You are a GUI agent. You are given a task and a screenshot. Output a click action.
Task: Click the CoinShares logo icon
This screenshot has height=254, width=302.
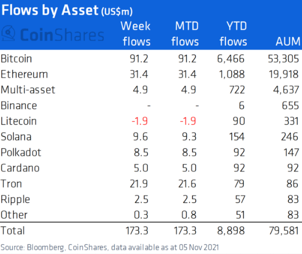point(8,33)
